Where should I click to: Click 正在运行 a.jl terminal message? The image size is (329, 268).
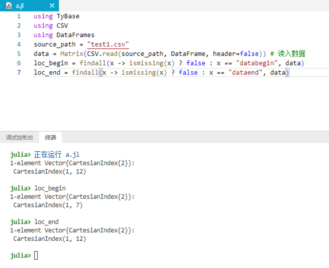(x=57, y=155)
